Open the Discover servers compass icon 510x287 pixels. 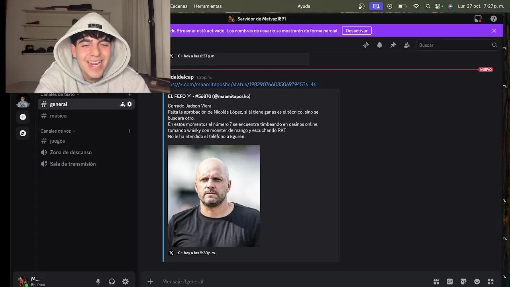tap(23, 133)
